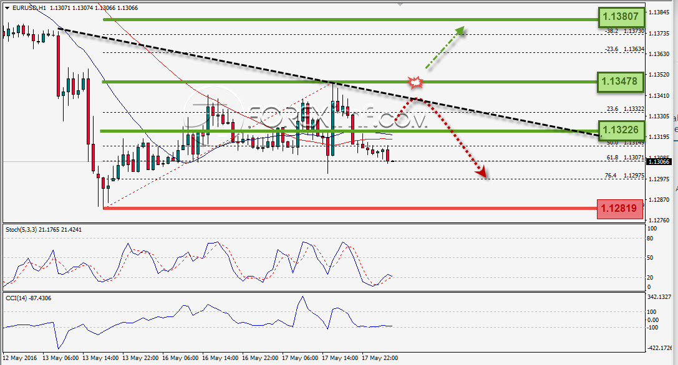Click the Fibonacci -23.6 level label 1.13634
This screenshot has height=365, width=678.
pos(625,49)
